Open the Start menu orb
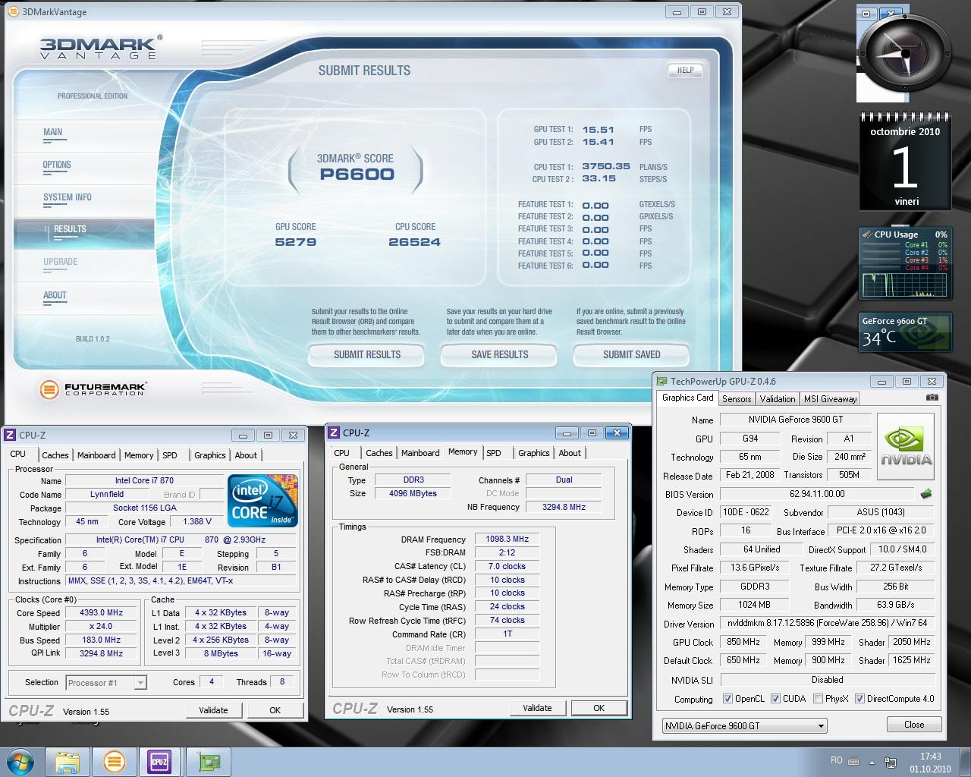 (x=20, y=761)
